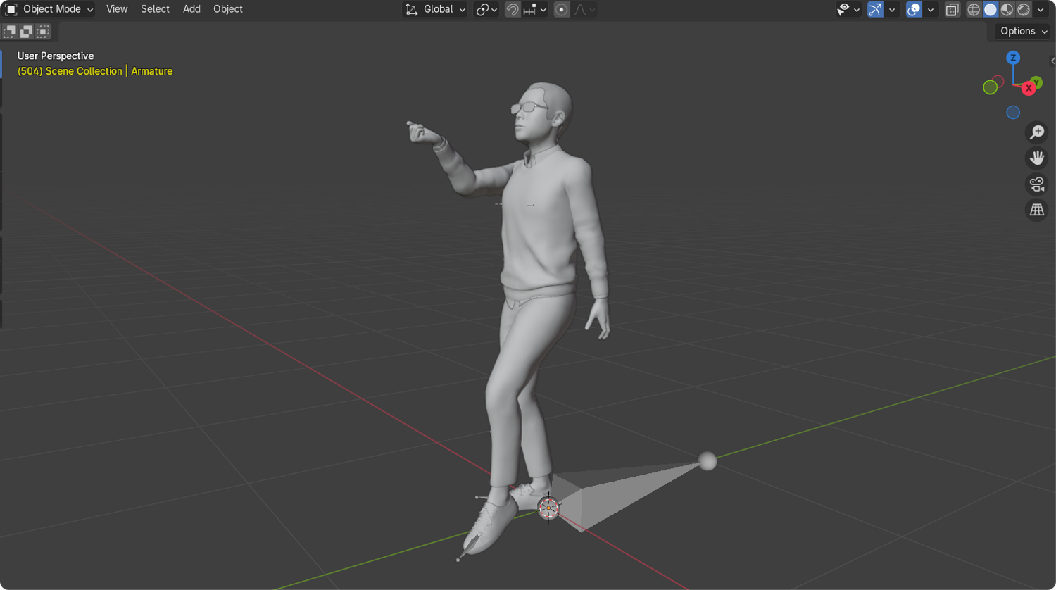This screenshot has width=1056, height=590.
Task: Open the proportional editing falloff dropdown
Action: coord(584,9)
